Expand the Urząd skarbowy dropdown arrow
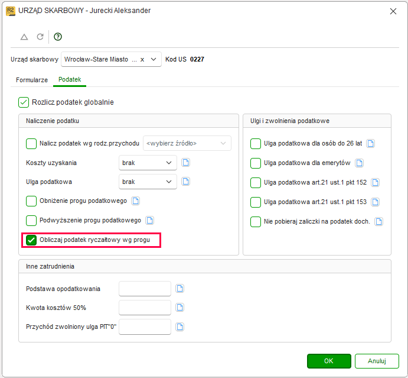 point(154,59)
